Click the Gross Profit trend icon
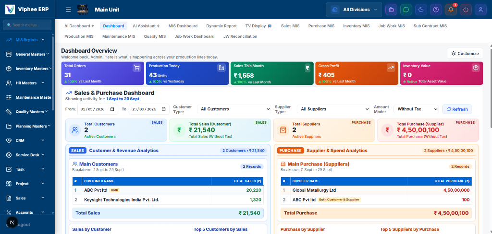 [391, 68]
